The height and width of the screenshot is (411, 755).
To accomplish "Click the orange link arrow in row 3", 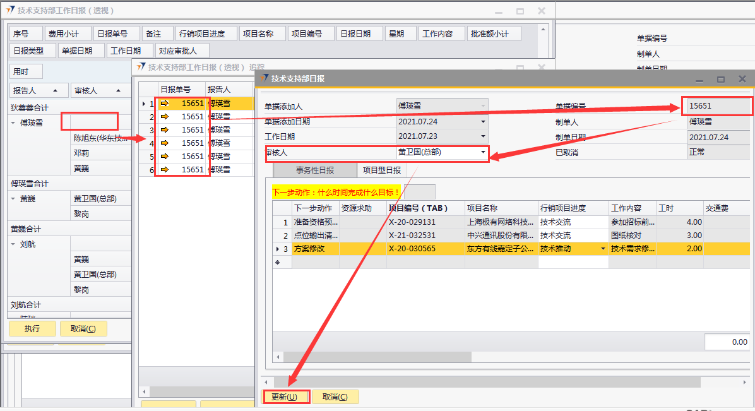I will tap(165, 130).
